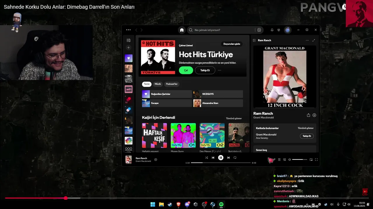Open Connect to a device icon
373x209 pixels.
pyautogui.click(x=285, y=159)
